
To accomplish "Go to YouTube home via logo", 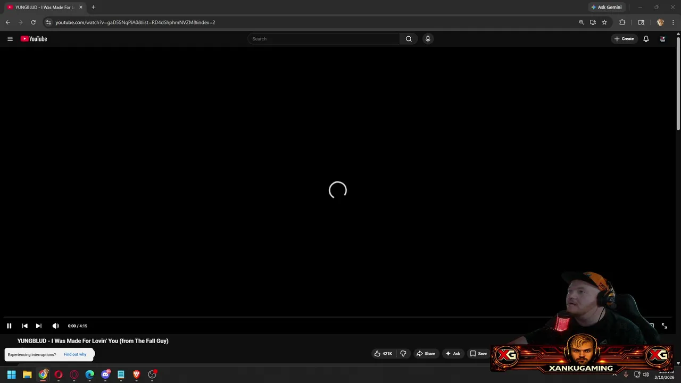I will coord(34,39).
